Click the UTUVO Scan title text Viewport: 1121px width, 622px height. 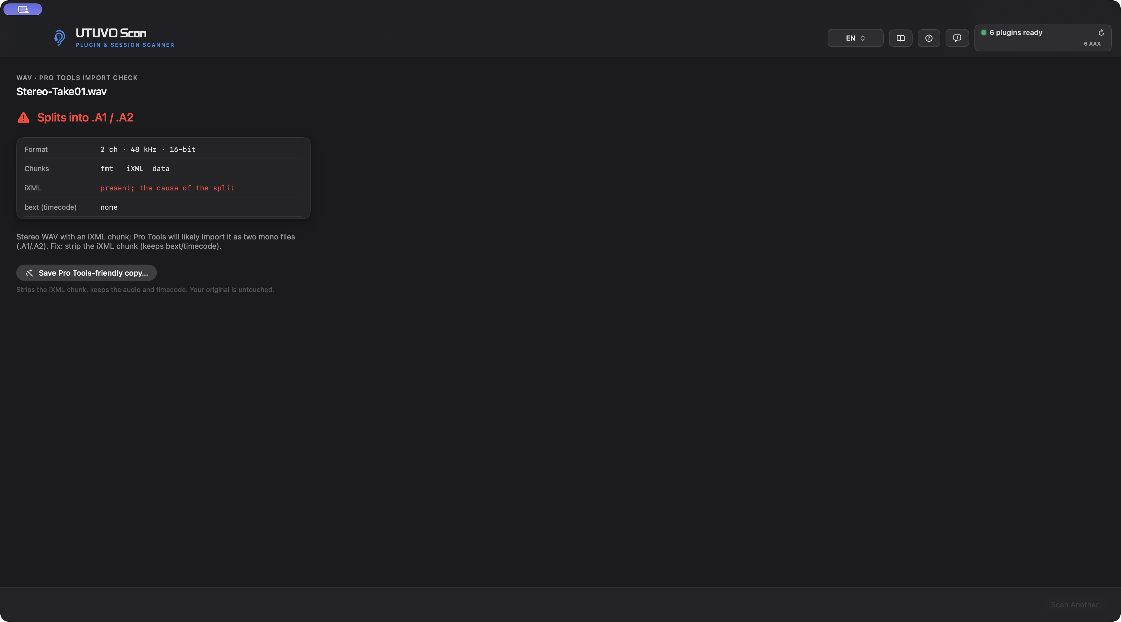point(111,33)
